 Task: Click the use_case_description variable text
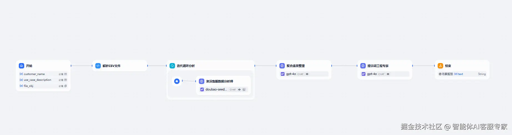point(37,80)
